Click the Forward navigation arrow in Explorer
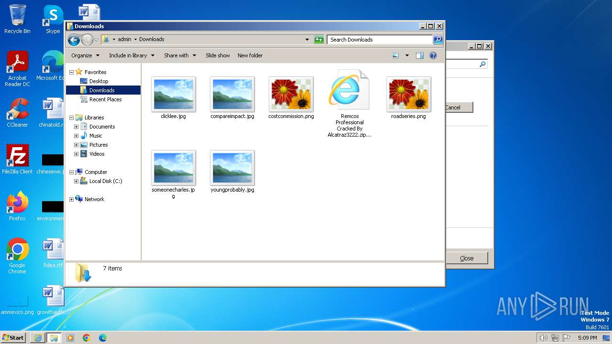The width and height of the screenshot is (612, 344). pos(87,40)
